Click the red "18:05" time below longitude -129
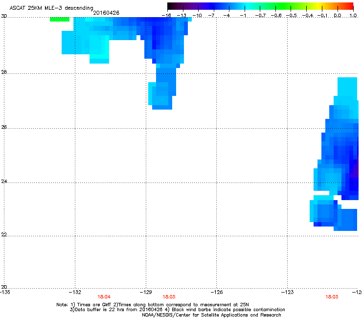 click(x=169, y=297)
